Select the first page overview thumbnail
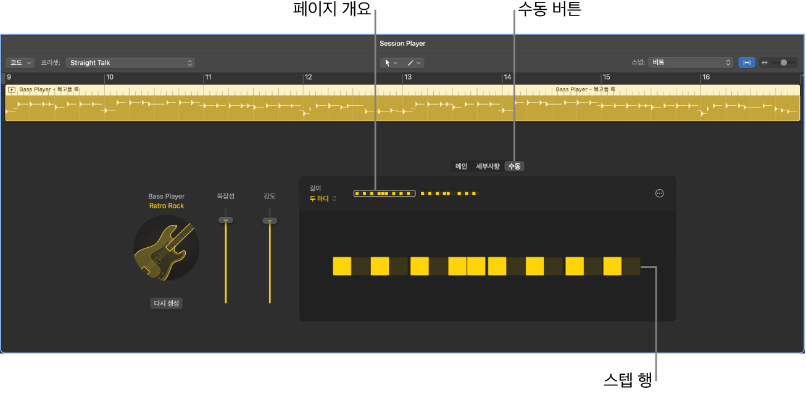 coord(384,194)
